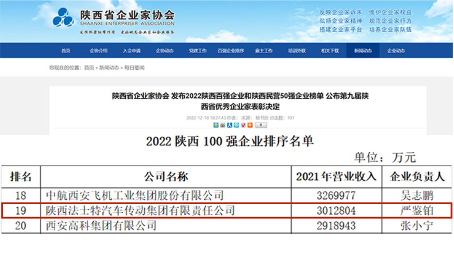
Task: Select 雇主工作 in the navigation bar
Action: pyautogui.click(x=264, y=51)
